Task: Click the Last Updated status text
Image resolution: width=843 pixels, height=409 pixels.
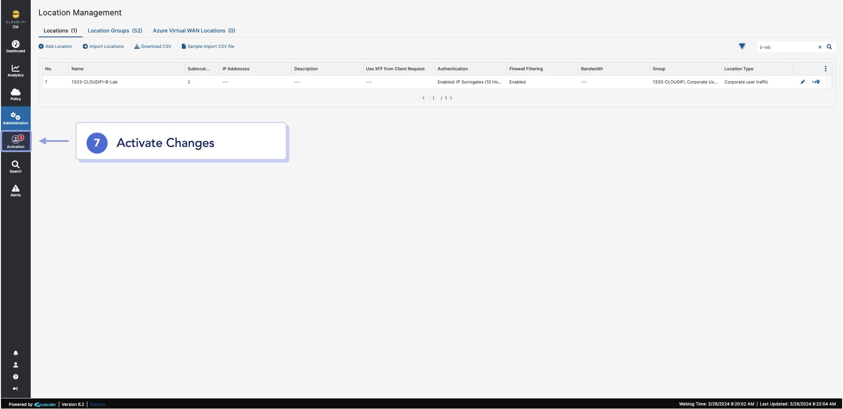Action: click(798, 404)
